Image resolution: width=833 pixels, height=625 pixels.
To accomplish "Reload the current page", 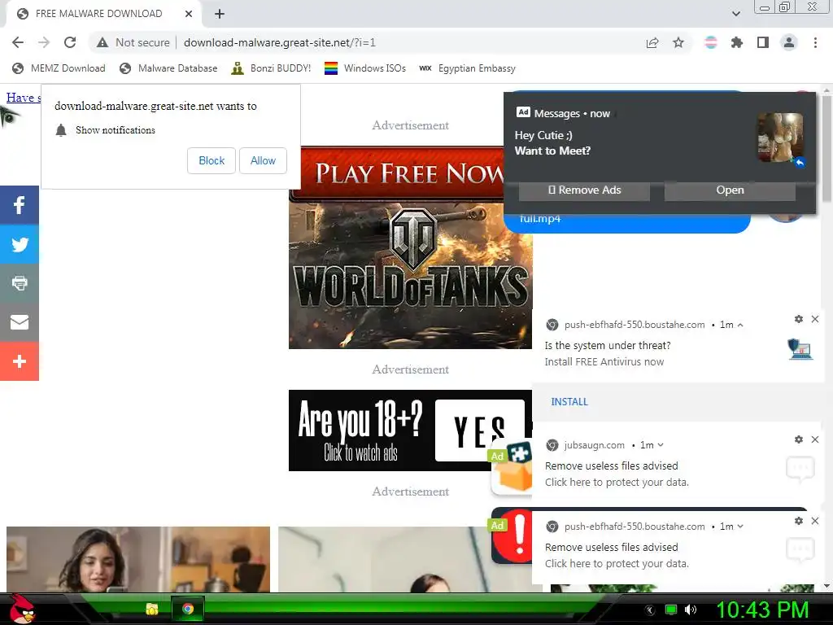I will point(70,42).
